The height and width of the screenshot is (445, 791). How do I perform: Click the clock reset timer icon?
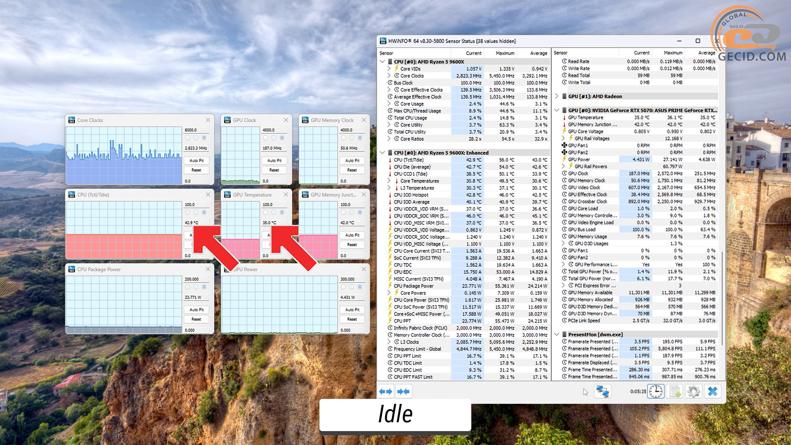pos(655,391)
